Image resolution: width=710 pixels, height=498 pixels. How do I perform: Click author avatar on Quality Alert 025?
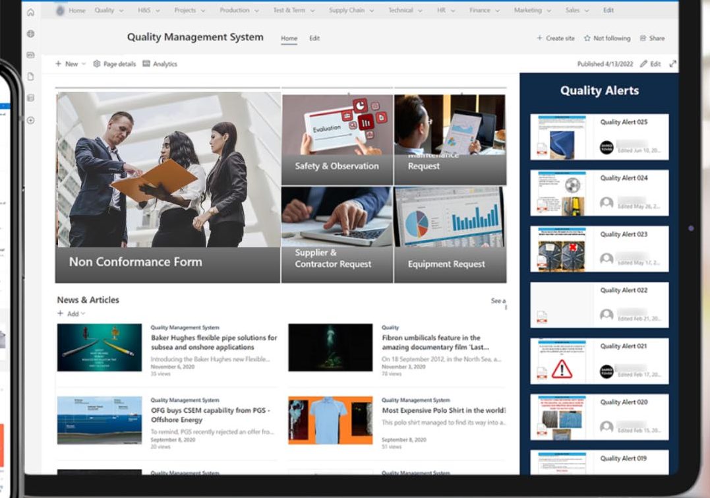pos(606,147)
